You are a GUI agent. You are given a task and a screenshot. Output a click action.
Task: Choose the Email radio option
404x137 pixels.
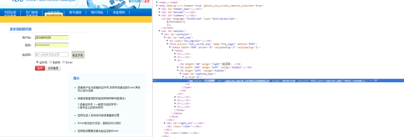tap(64, 62)
